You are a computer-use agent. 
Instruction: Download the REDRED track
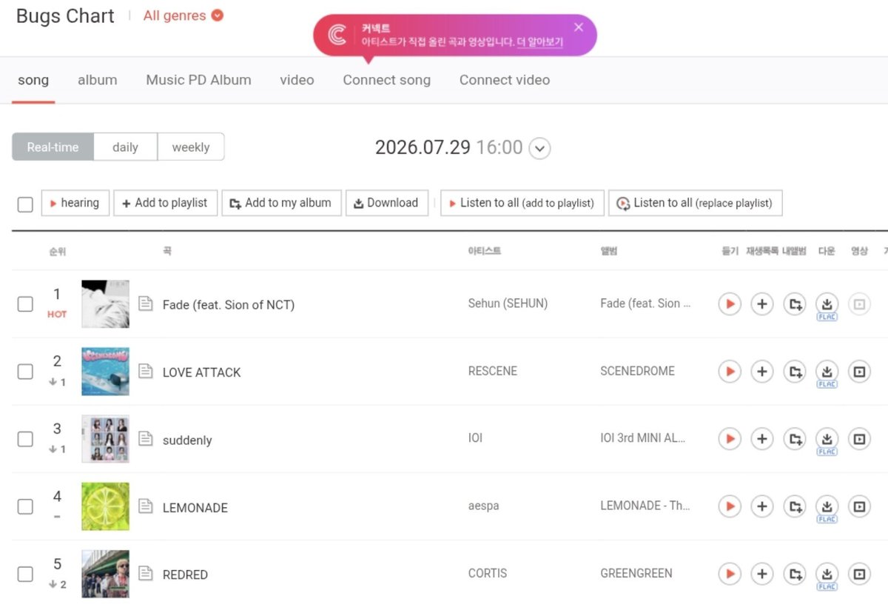click(827, 577)
